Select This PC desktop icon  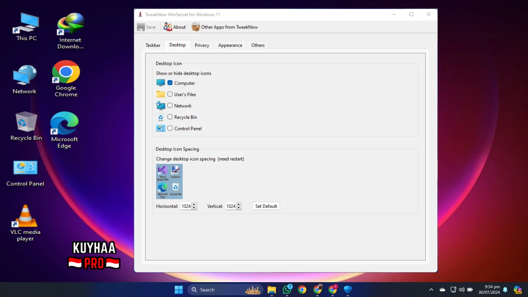coord(26,27)
